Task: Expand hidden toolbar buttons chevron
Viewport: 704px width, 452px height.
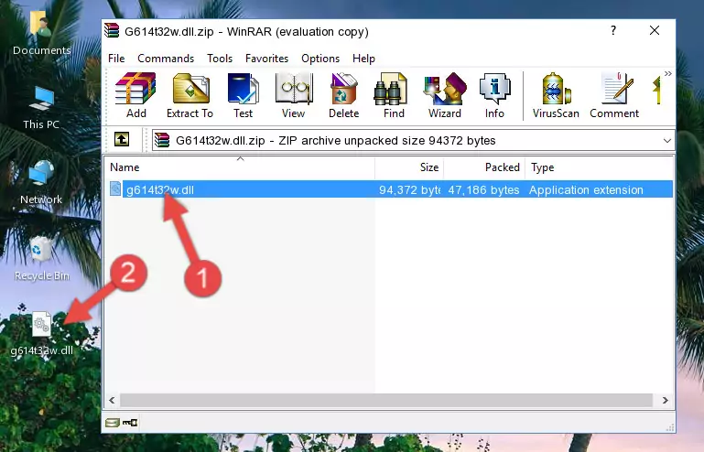Action: point(667,73)
